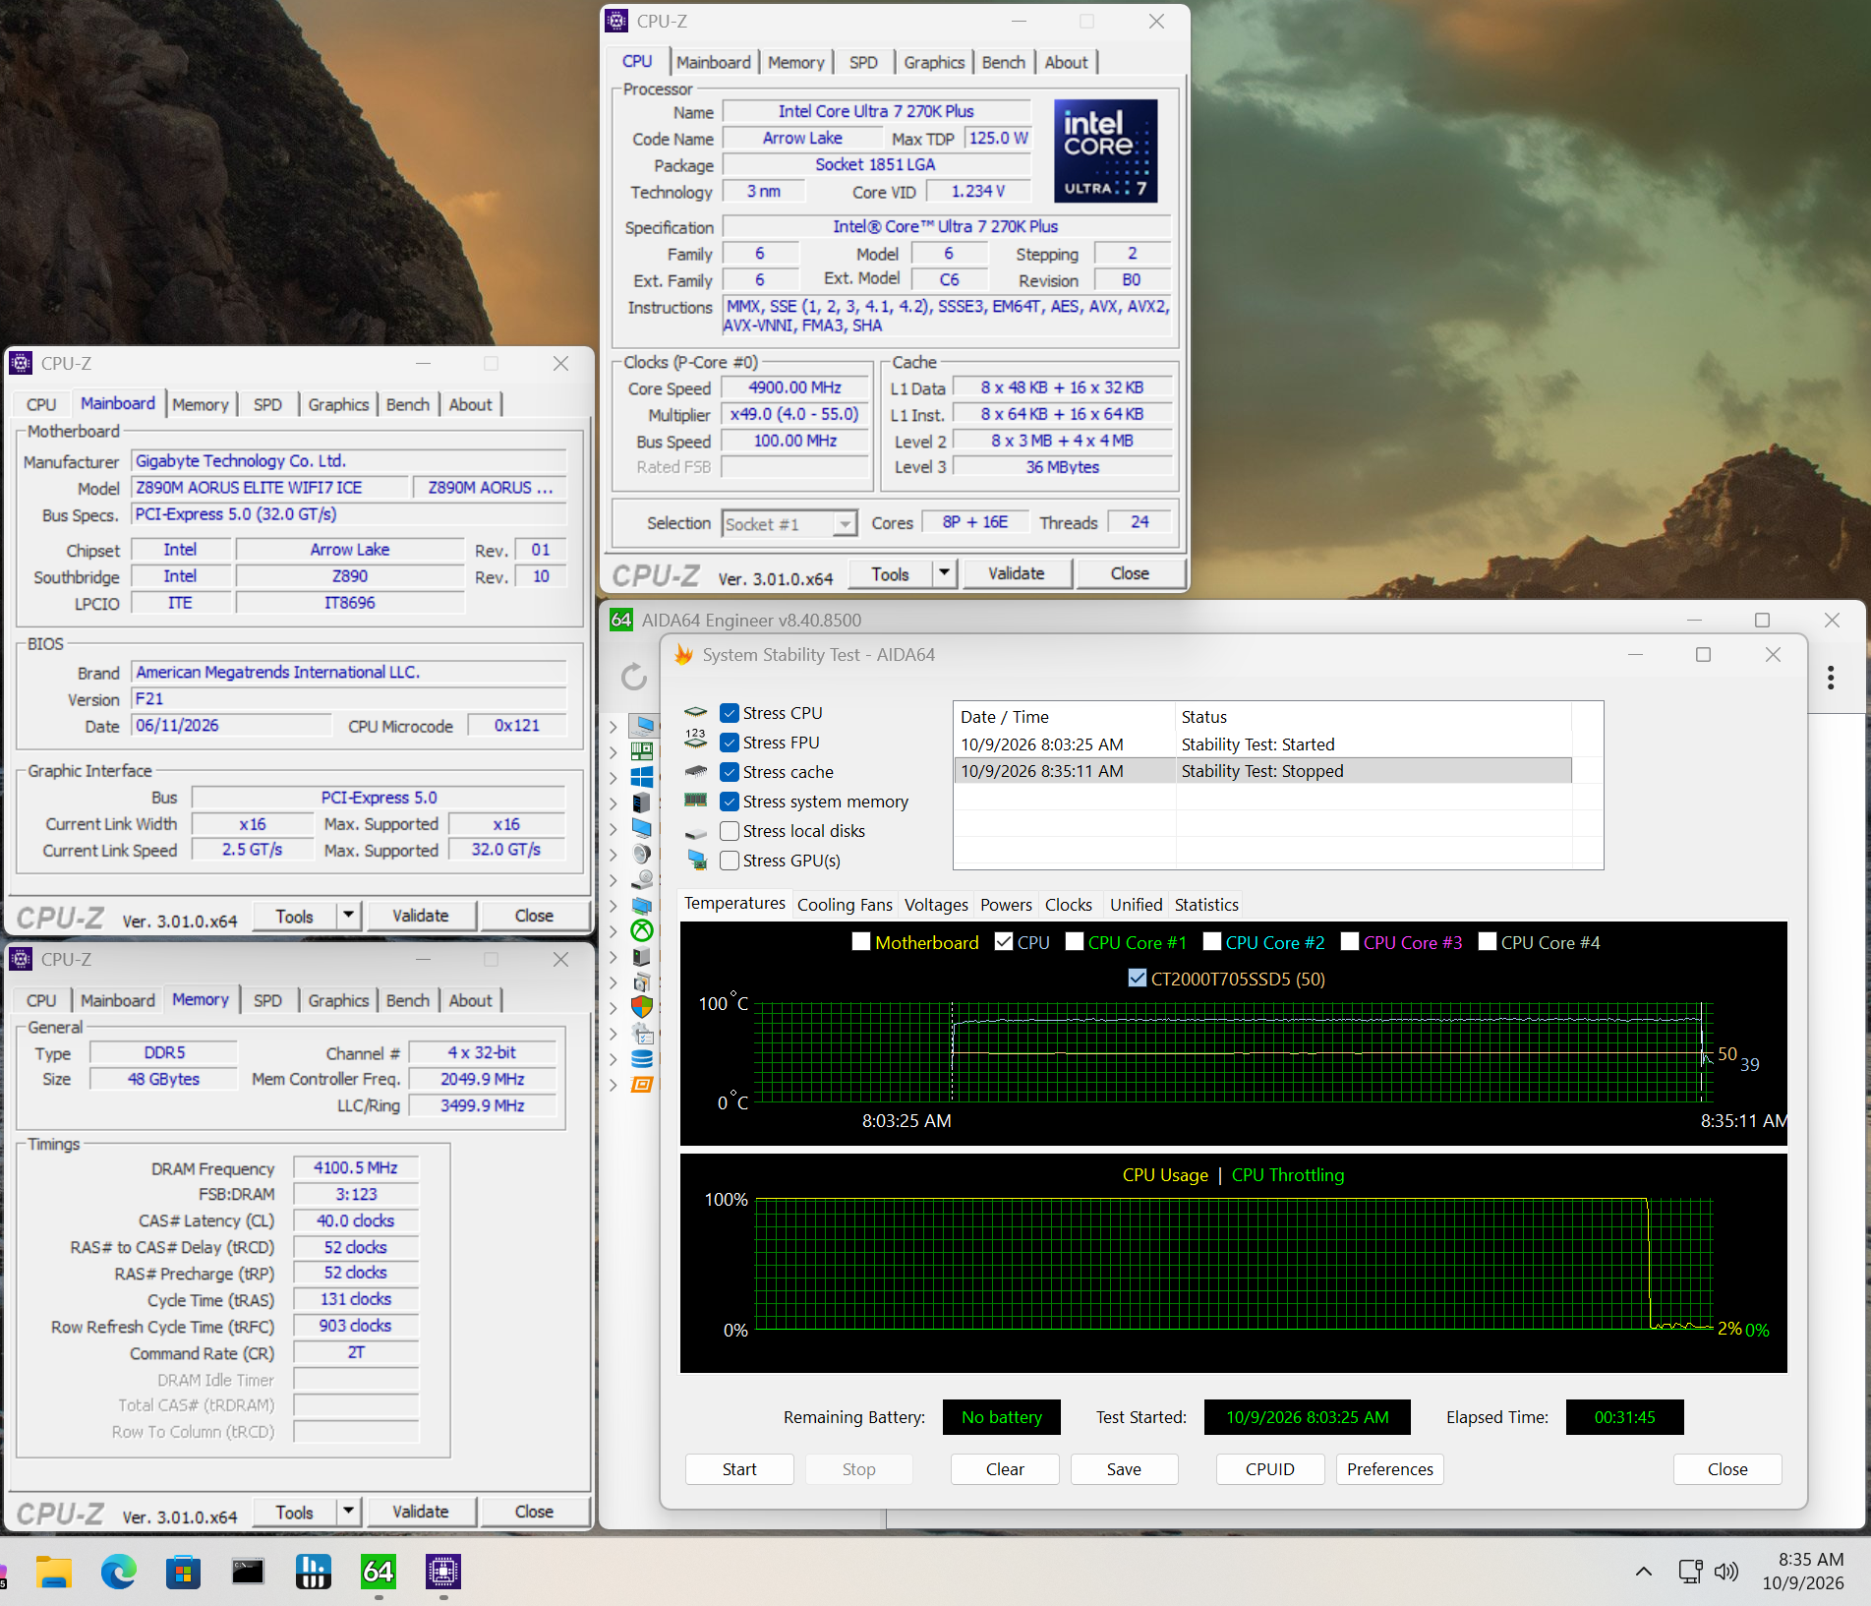Show hidden system tray icons
1871x1606 pixels.
pyautogui.click(x=1643, y=1572)
